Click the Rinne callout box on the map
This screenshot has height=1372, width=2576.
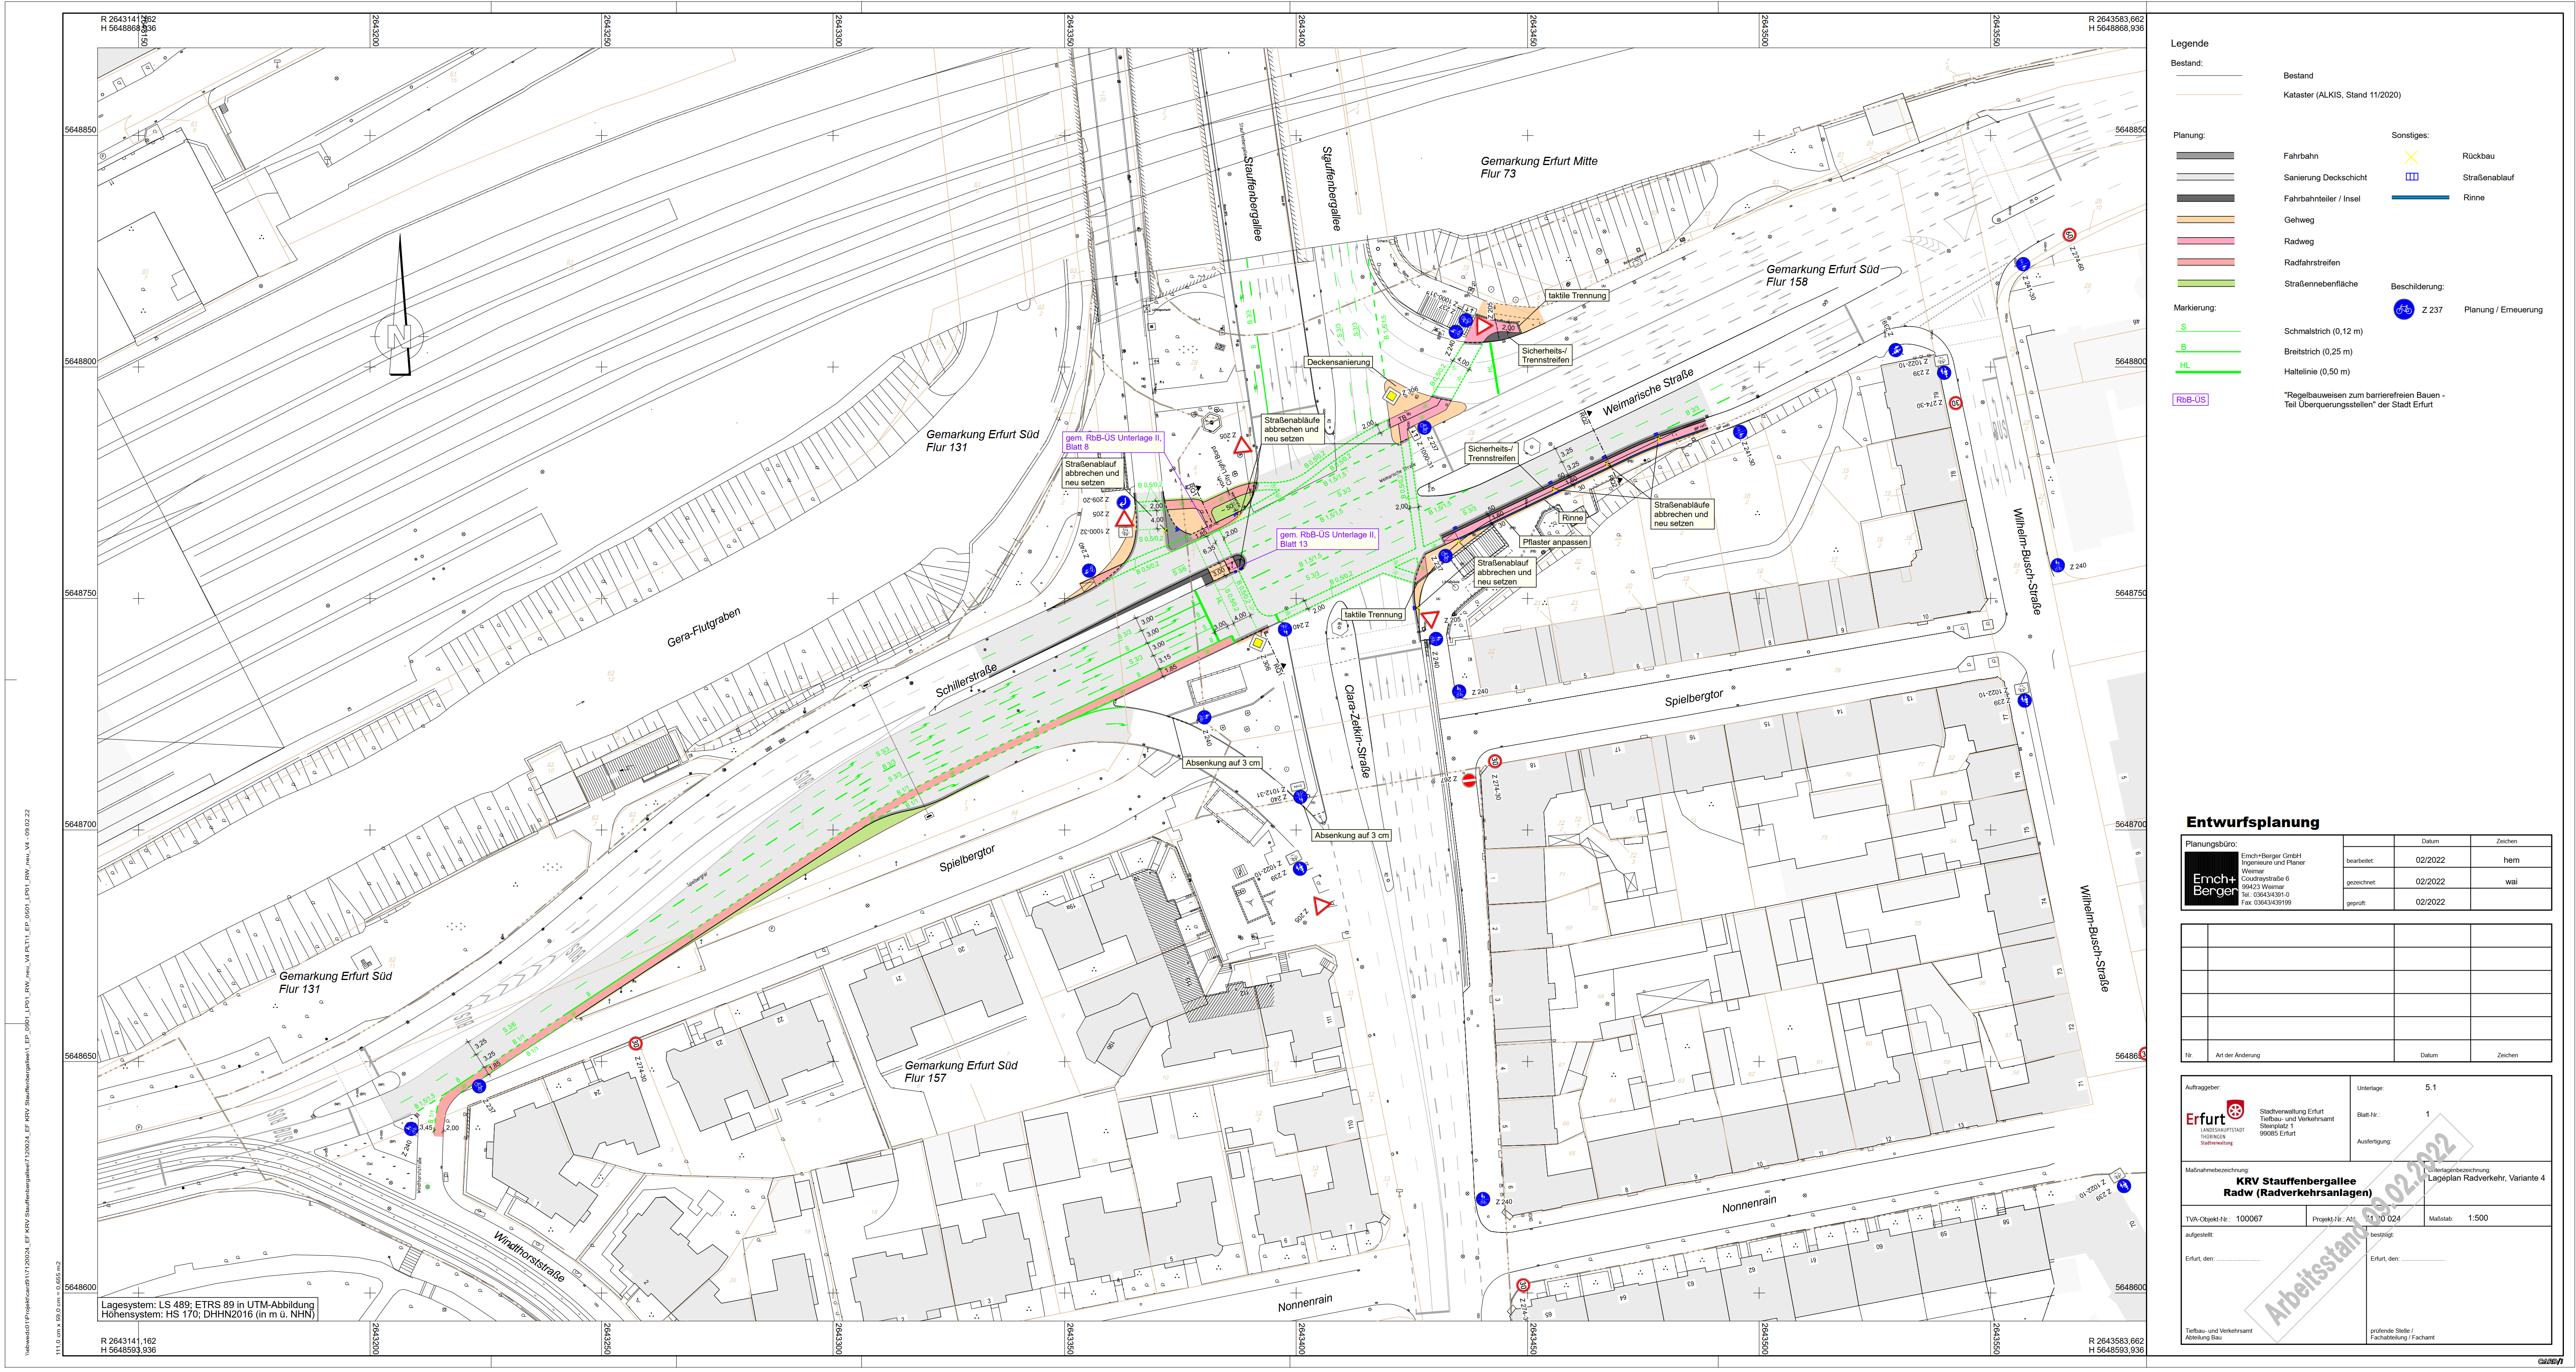(x=1572, y=518)
